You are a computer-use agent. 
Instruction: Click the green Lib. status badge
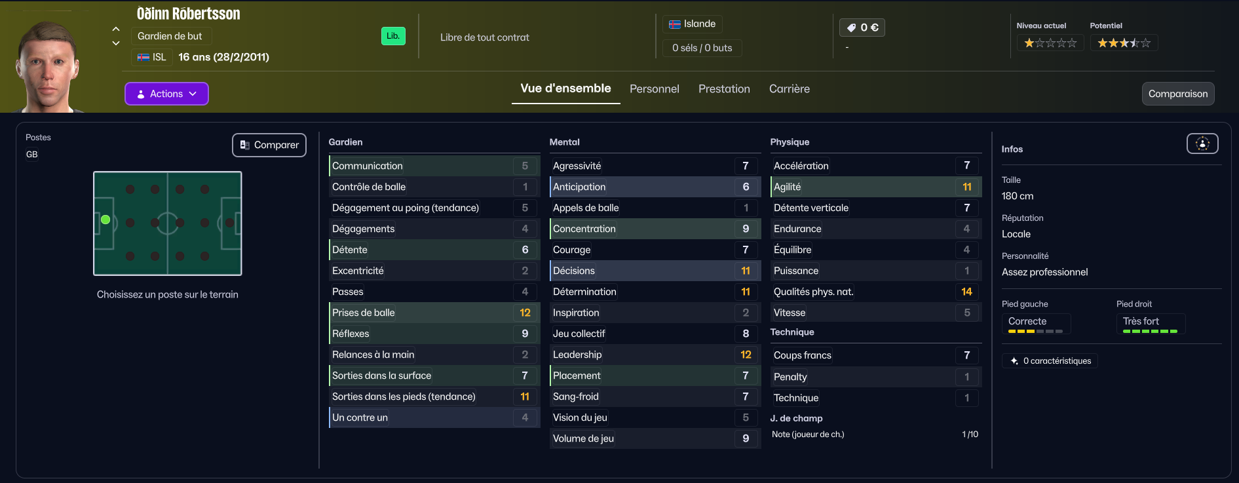[x=393, y=36]
